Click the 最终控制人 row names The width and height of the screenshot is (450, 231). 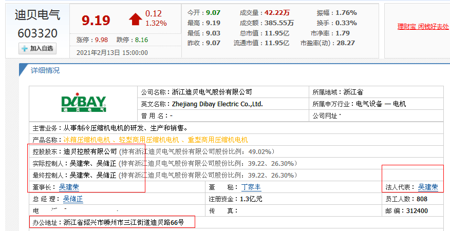tap(92, 176)
